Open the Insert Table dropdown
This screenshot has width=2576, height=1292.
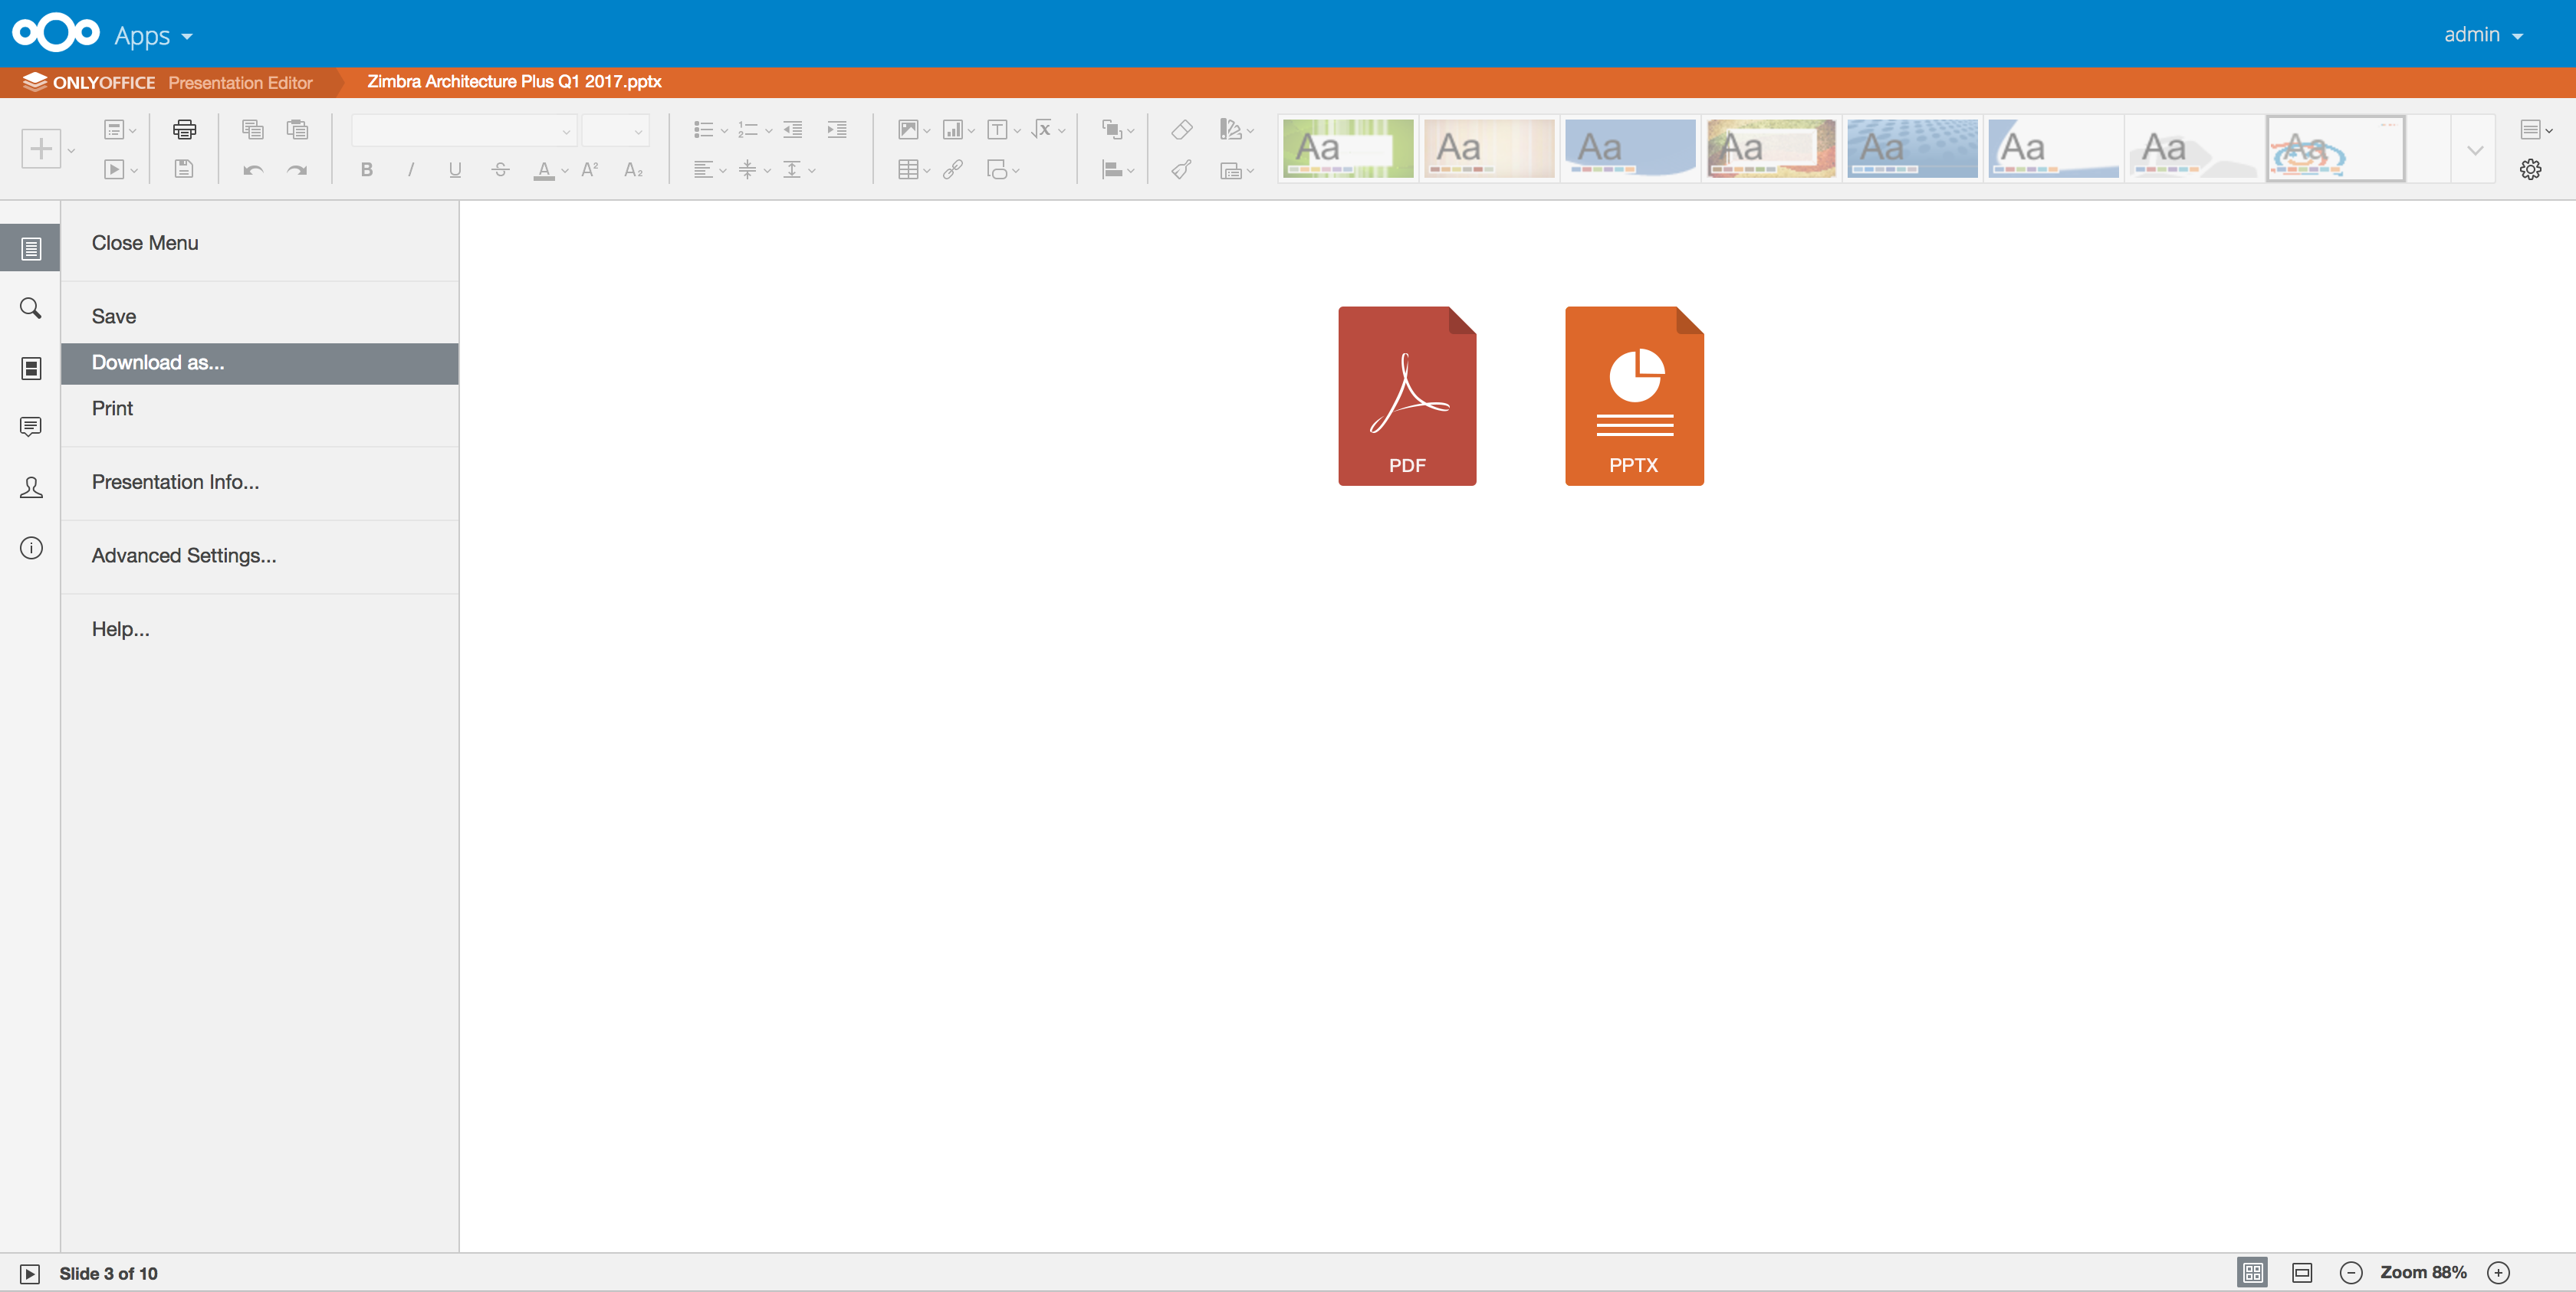click(x=914, y=170)
